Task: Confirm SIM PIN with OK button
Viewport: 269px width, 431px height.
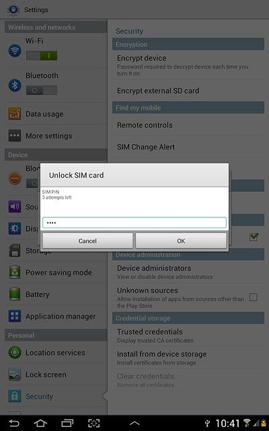Action: click(x=181, y=241)
